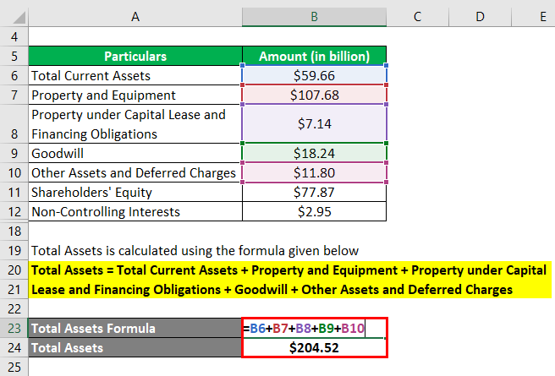555x376 pixels.
Task: Select the $11.80 value cell
Action: tap(315, 173)
